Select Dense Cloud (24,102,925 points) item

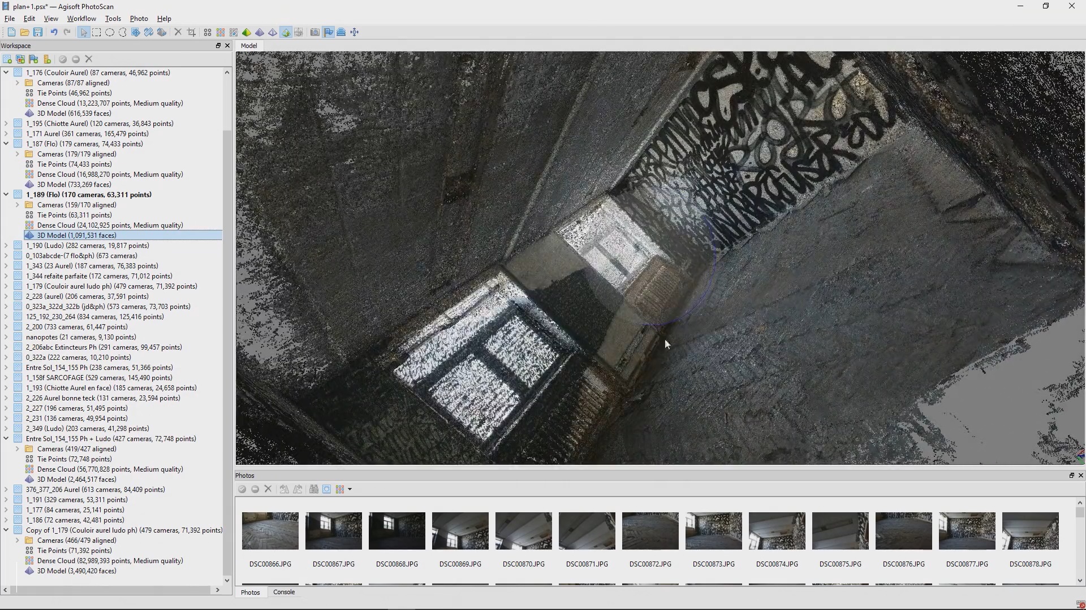110,225
